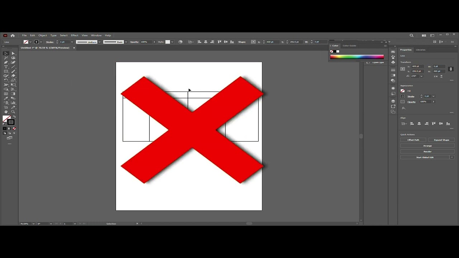This screenshot has height=258, width=459.
Task: Choose the Lasso tool
Action: tap(13, 58)
